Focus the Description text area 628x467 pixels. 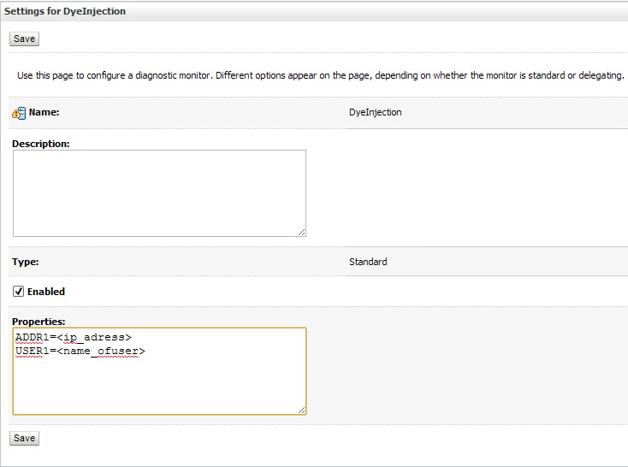pos(159,192)
